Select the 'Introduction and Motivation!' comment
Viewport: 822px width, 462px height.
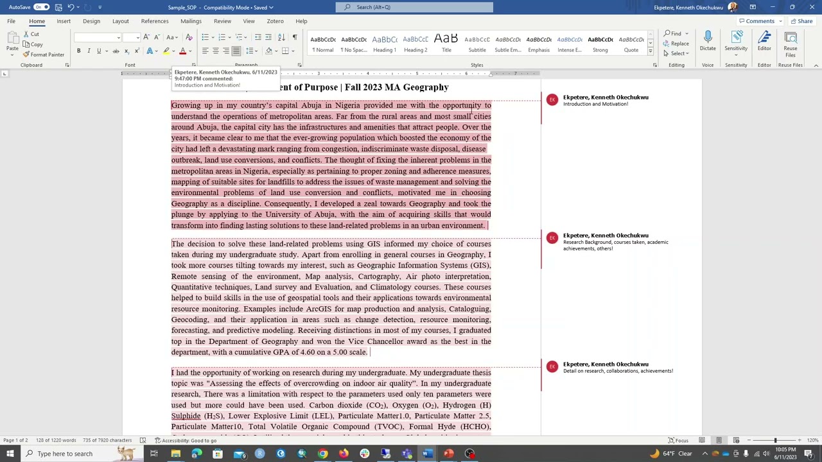(x=595, y=104)
